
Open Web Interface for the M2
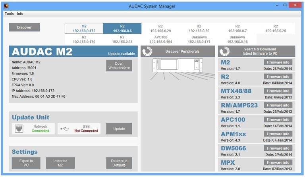coord(119,65)
